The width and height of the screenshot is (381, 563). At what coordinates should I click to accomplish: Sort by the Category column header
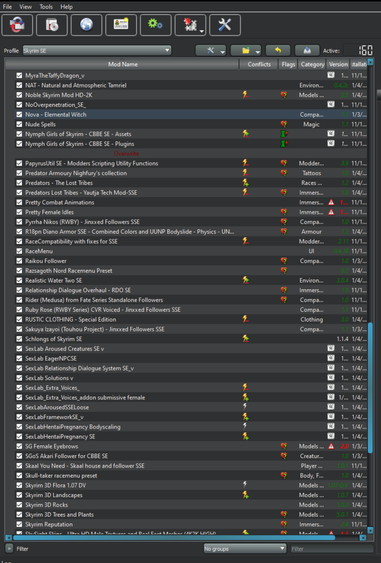point(312,64)
